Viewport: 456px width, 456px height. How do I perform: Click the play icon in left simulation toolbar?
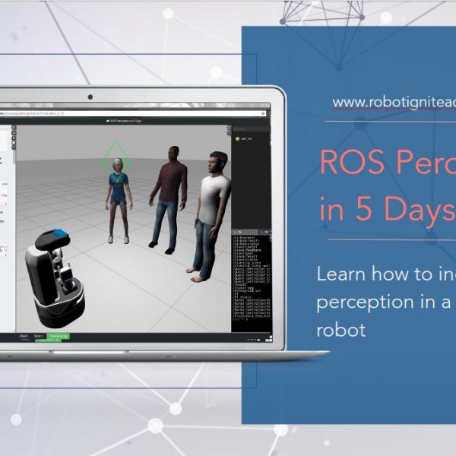pyautogui.click(x=14, y=138)
